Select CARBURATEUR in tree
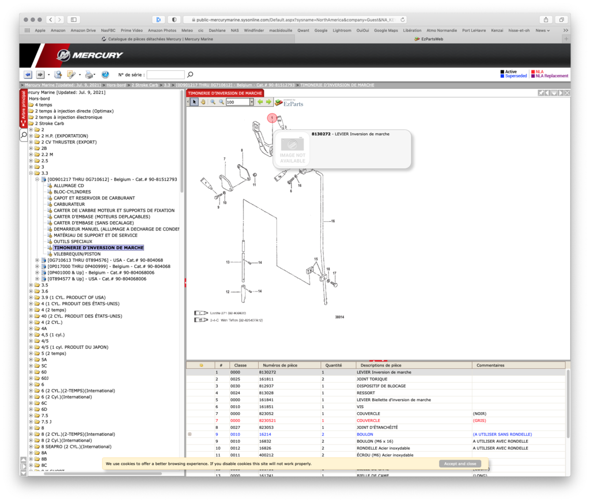The width and height of the screenshot is (590, 502). pyautogui.click(x=69, y=204)
